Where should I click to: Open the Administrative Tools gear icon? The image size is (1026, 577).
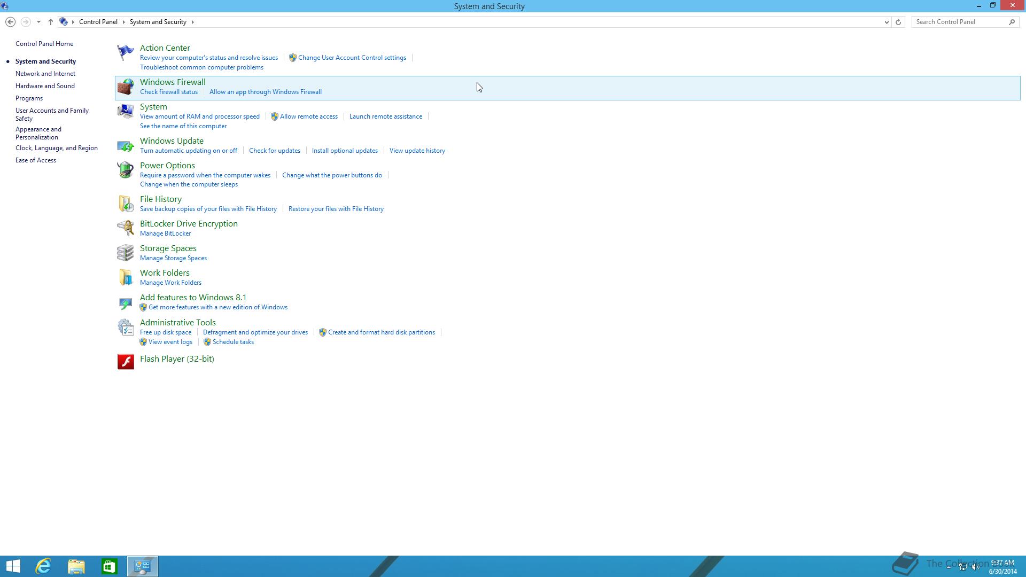tap(126, 327)
